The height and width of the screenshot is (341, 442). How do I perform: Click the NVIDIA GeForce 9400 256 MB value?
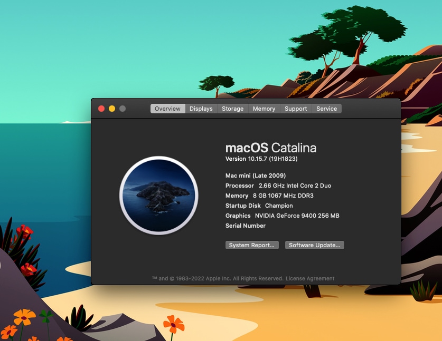pyautogui.click(x=297, y=216)
